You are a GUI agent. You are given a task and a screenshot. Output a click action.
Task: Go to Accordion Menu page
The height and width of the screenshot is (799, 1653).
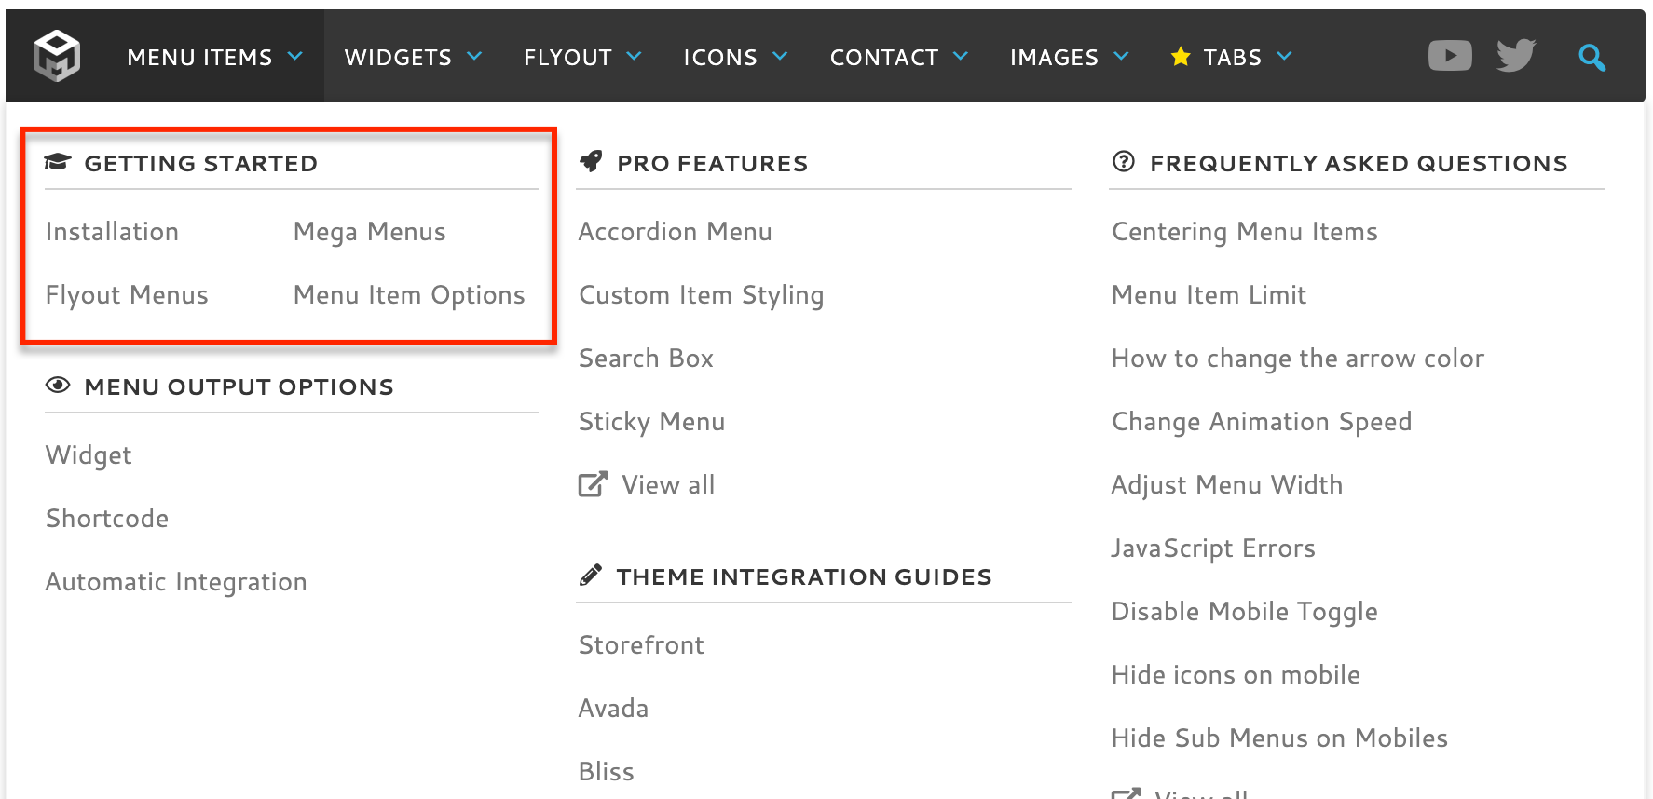coord(675,232)
